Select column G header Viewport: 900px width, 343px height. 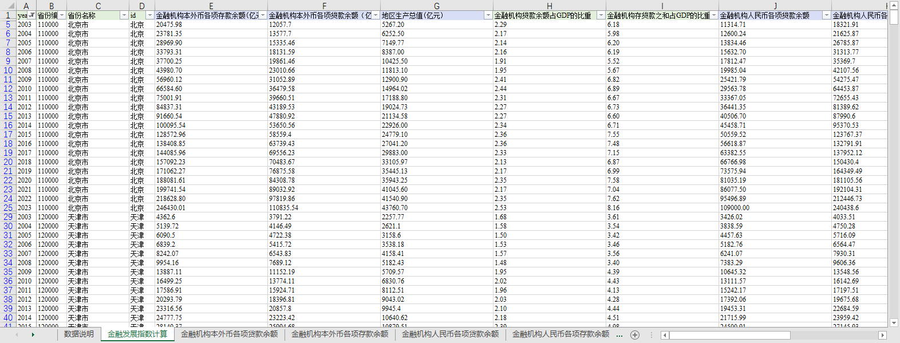(436, 6)
